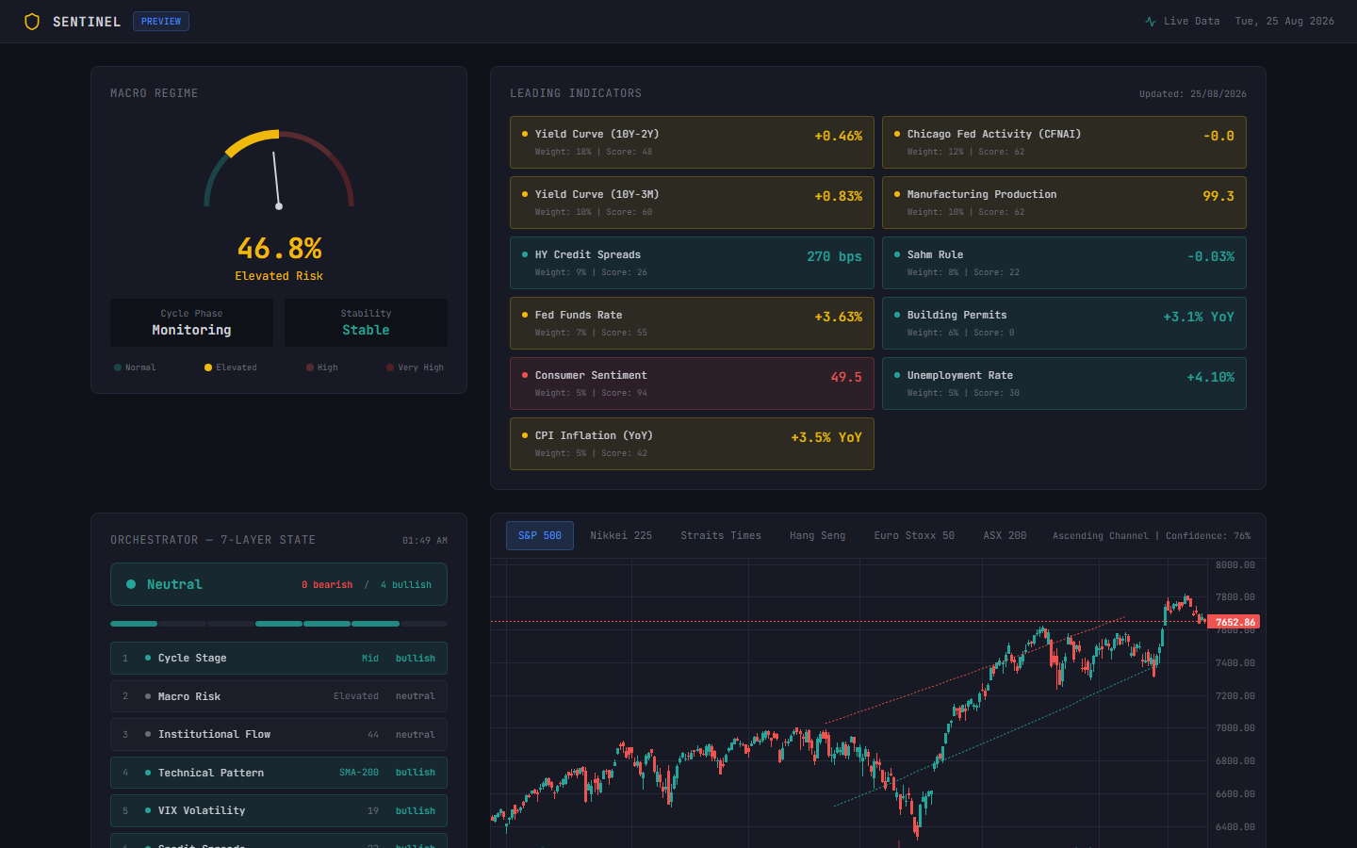
Task: Click the Updated: 25/08/2026 timestamp
Action: 1193,94
